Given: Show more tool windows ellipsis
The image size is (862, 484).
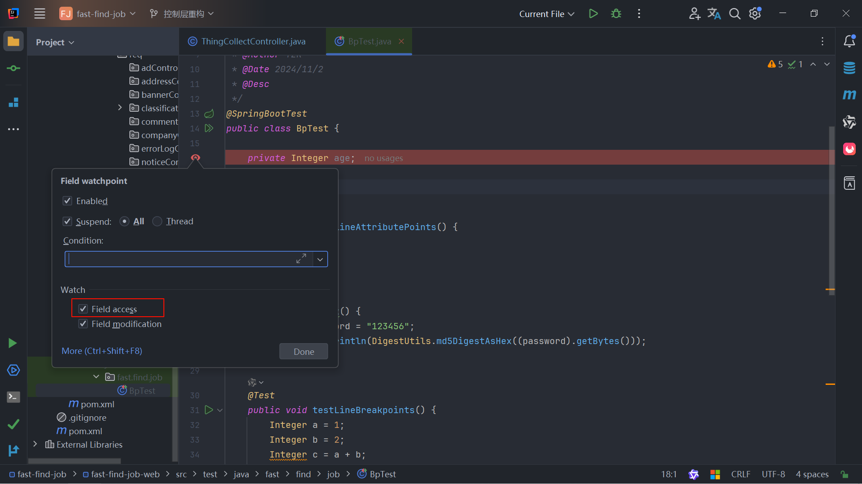Looking at the screenshot, I should point(13,129).
